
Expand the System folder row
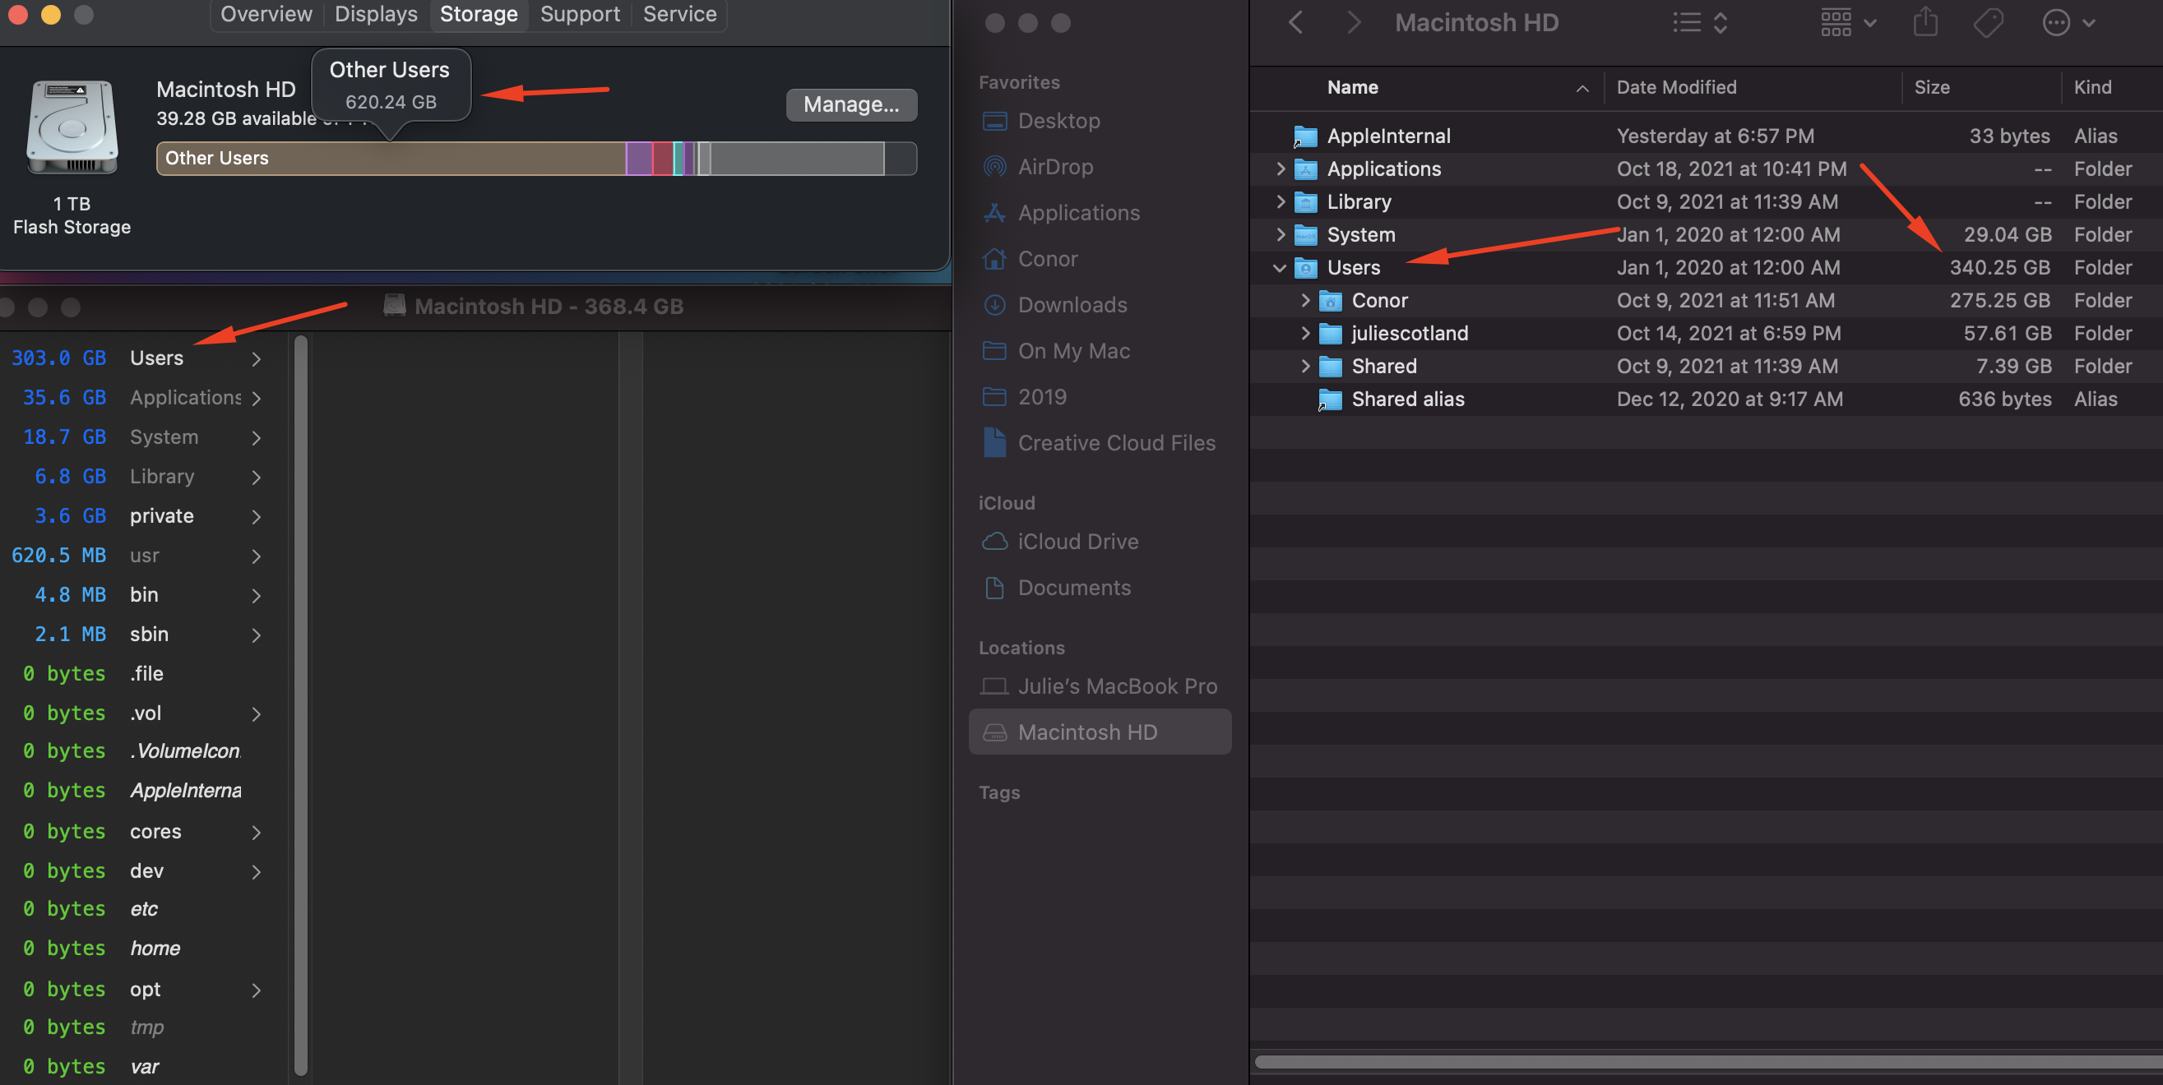point(1280,235)
